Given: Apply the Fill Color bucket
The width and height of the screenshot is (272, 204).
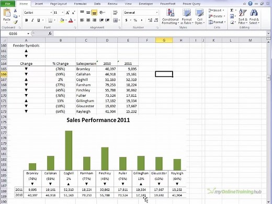Looking at the screenshot, I should (62, 20).
